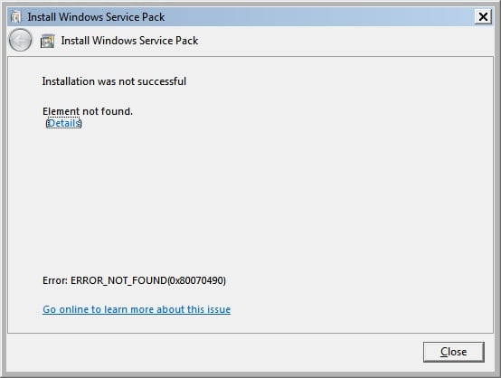Viewport: 501px width, 378px height.
Task: Go back using the round arrow button
Action: point(21,41)
